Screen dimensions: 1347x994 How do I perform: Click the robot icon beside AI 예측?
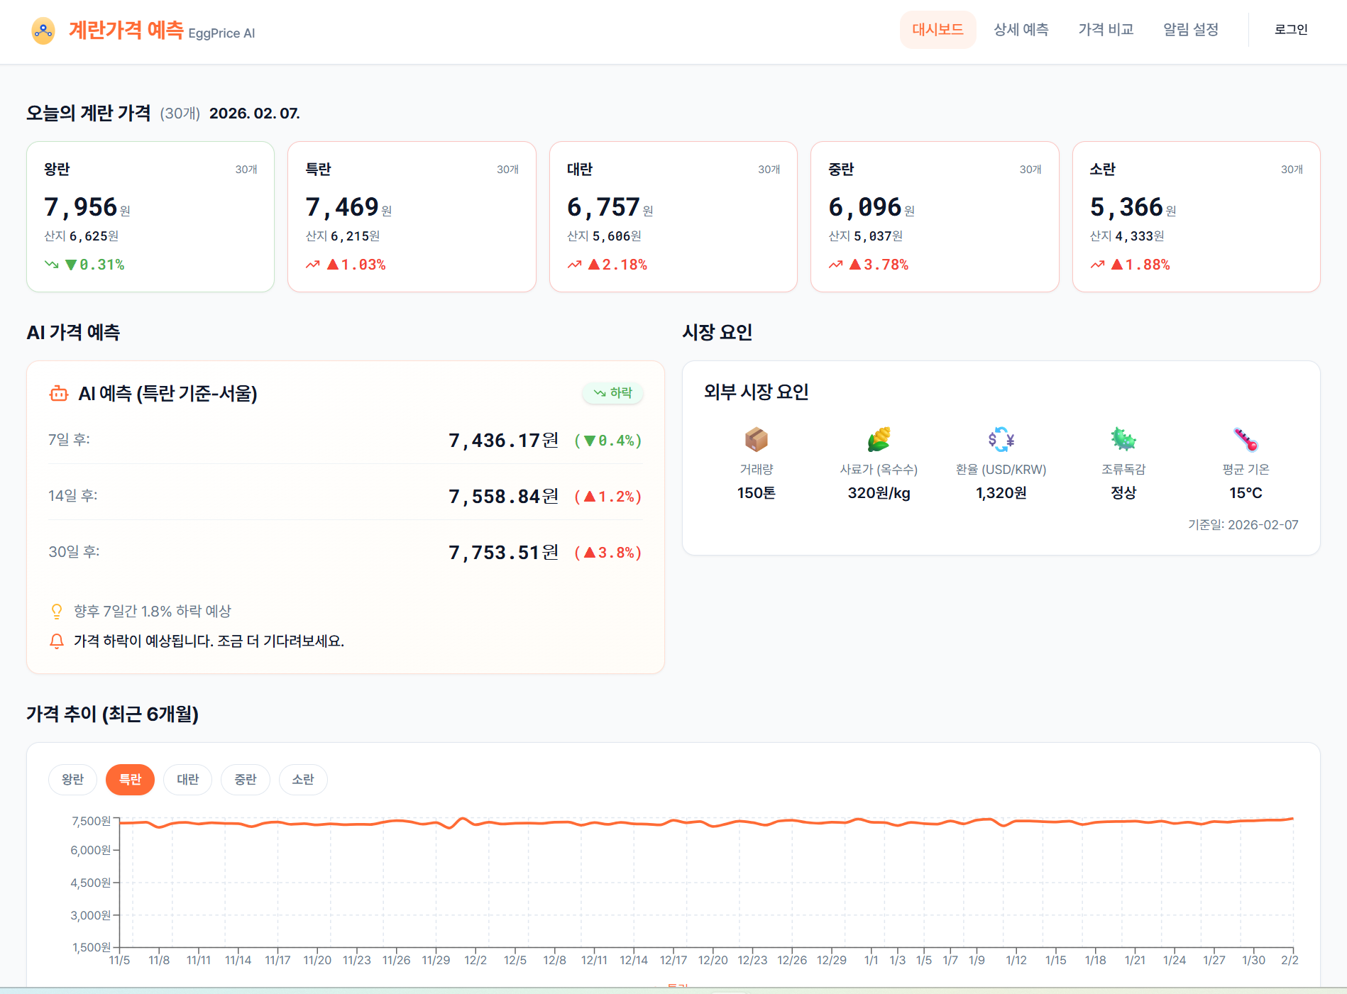click(x=58, y=393)
